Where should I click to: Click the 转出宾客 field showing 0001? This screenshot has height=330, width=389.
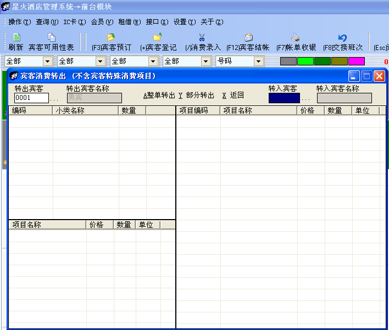pyautogui.click(x=31, y=98)
